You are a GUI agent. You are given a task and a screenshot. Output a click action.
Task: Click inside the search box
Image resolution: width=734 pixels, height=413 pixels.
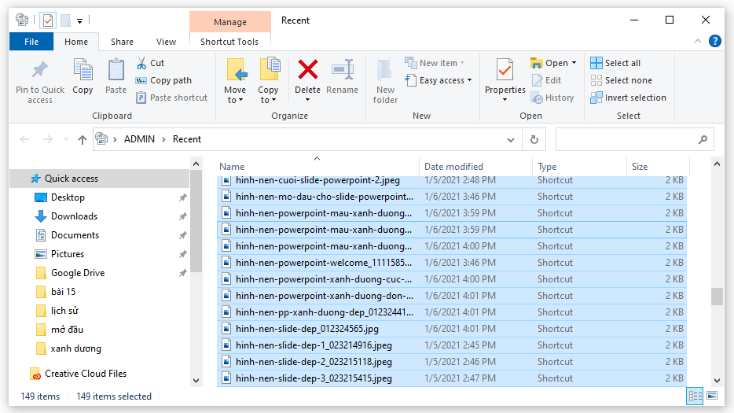[625, 139]
